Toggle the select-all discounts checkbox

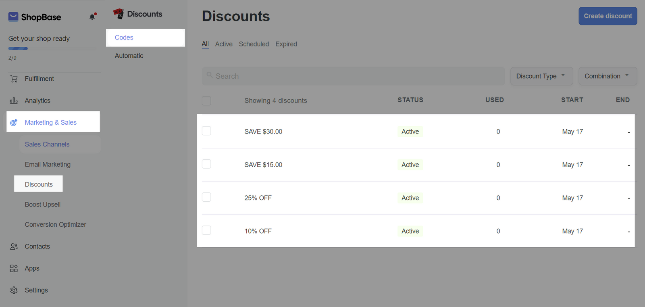click(206, 100)
